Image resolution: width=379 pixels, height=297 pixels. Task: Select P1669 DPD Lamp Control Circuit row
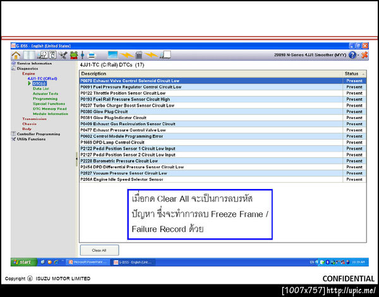click(222, 142)
